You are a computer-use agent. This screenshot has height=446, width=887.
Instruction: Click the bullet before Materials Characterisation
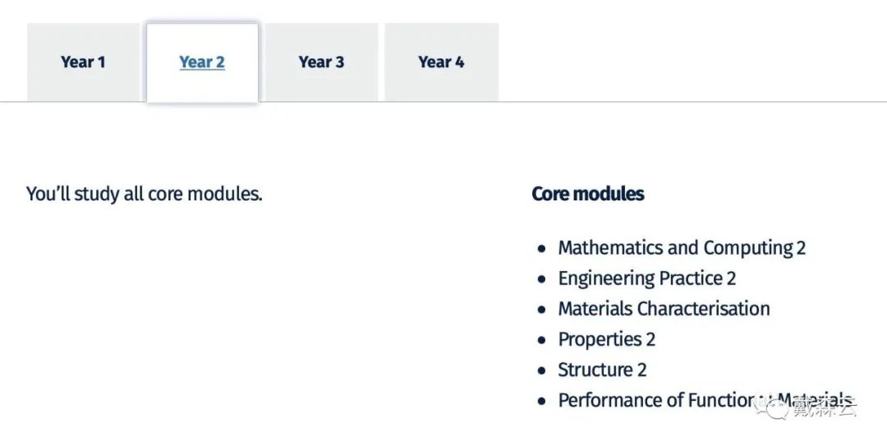pos(542,310)
